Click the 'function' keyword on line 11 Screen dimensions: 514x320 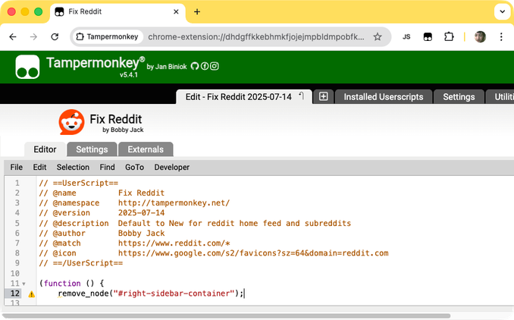pos(62,284)
